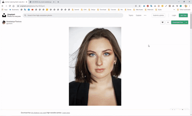The height and width of the screenshot is (116, 192).
Task: Click the page vertical scrollbar thumb
Action: 191,21
